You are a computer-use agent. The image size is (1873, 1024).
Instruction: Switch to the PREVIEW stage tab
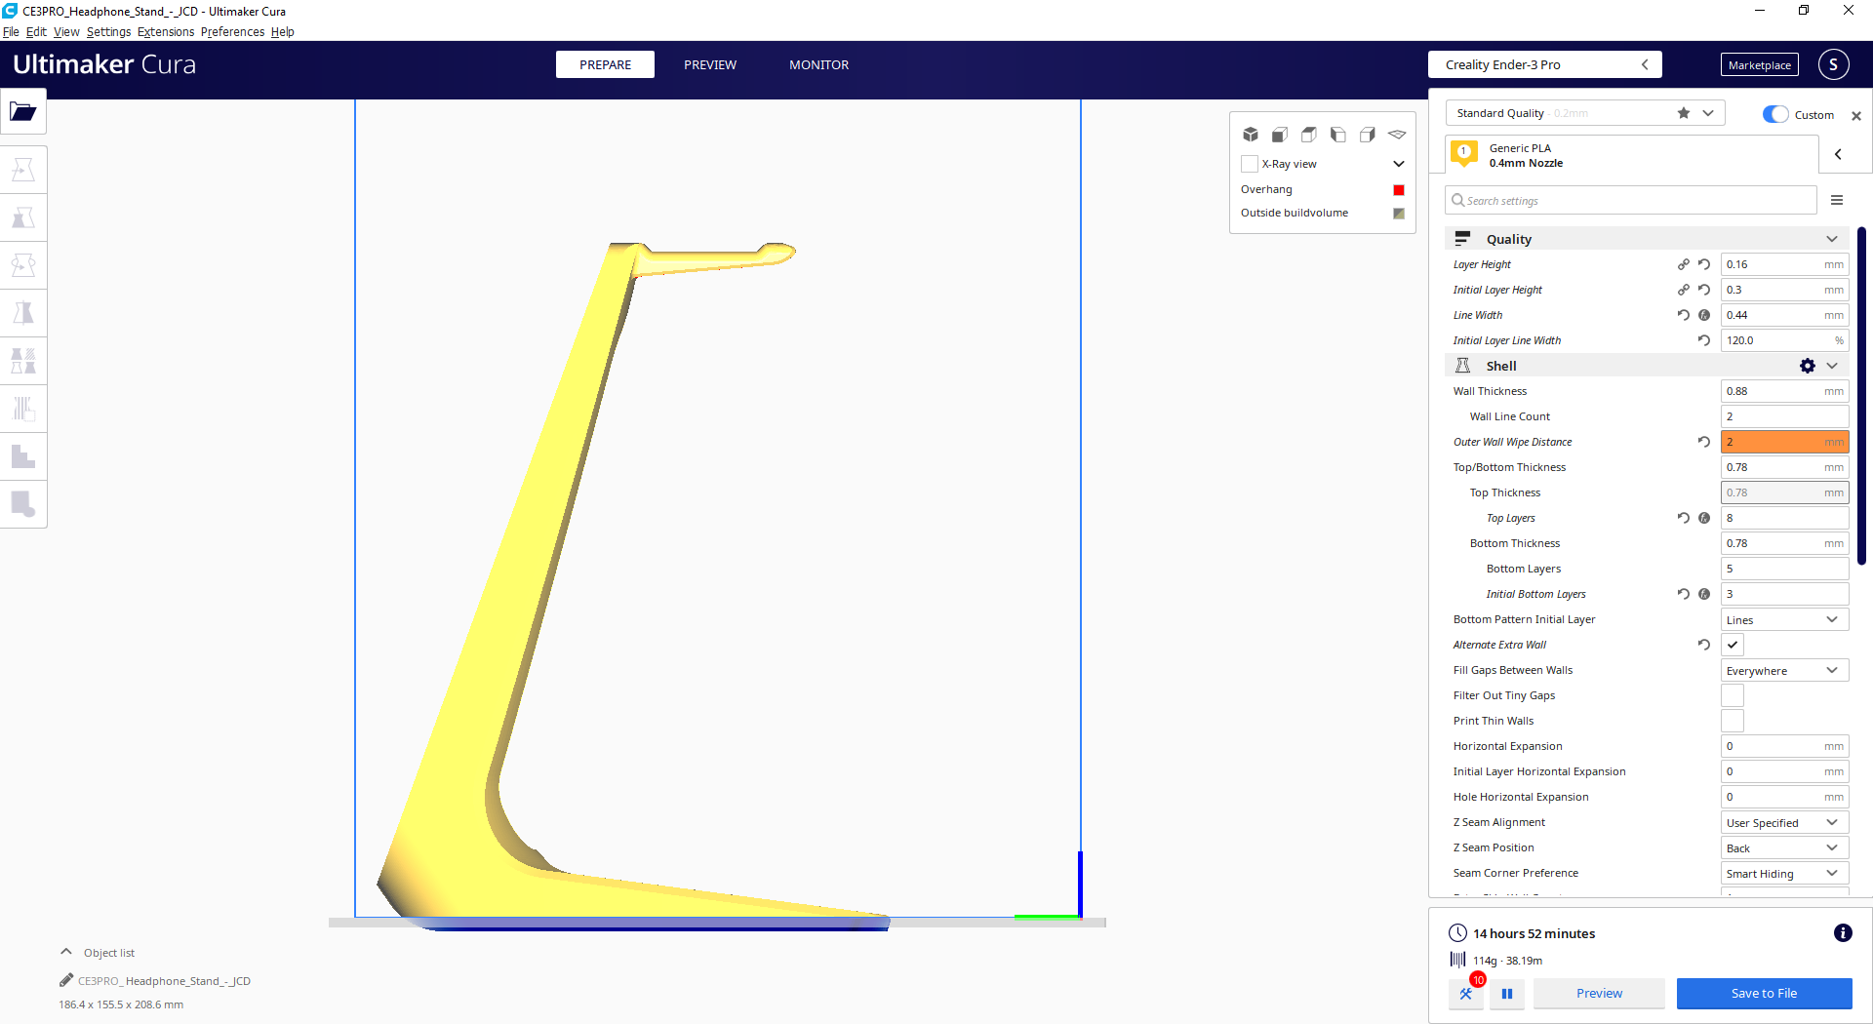point(710,64)
